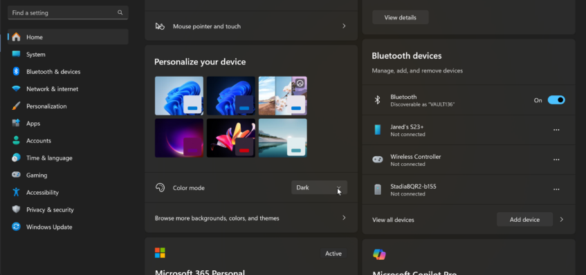Viewport: 586px width, 275px height.
Task: Click the Home icon in the sidebar
Action: (x=16, y=37)
